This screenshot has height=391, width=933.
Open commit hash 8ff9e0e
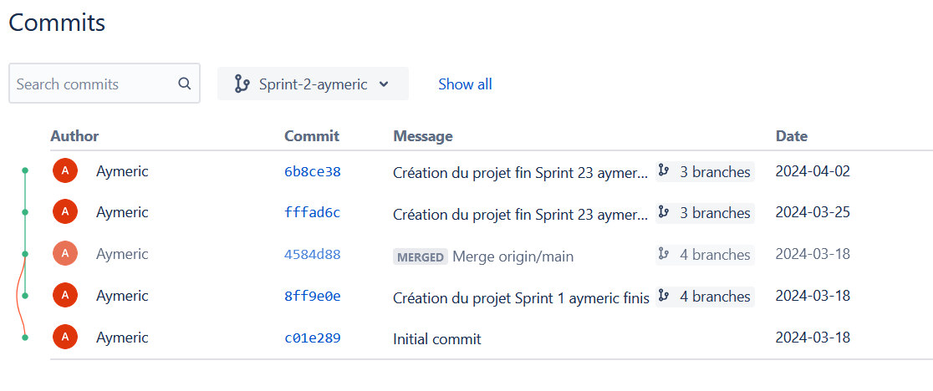pyautogui.click(x=312, y=297)
